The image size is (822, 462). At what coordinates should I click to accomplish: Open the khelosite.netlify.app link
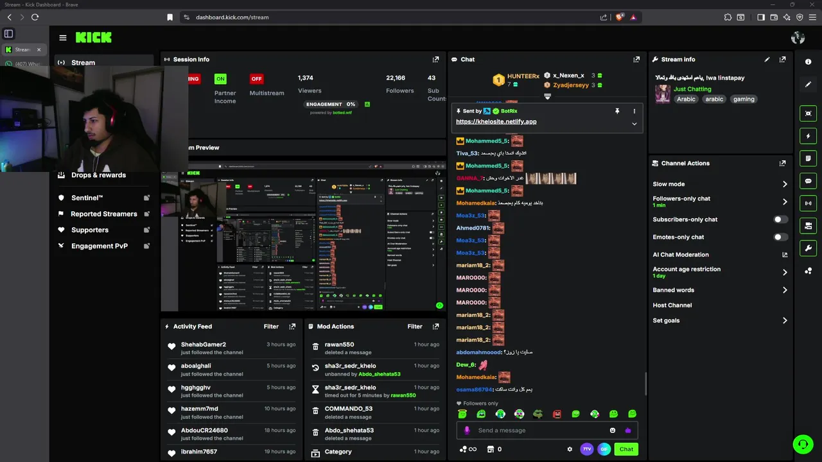tap(496, 121)
